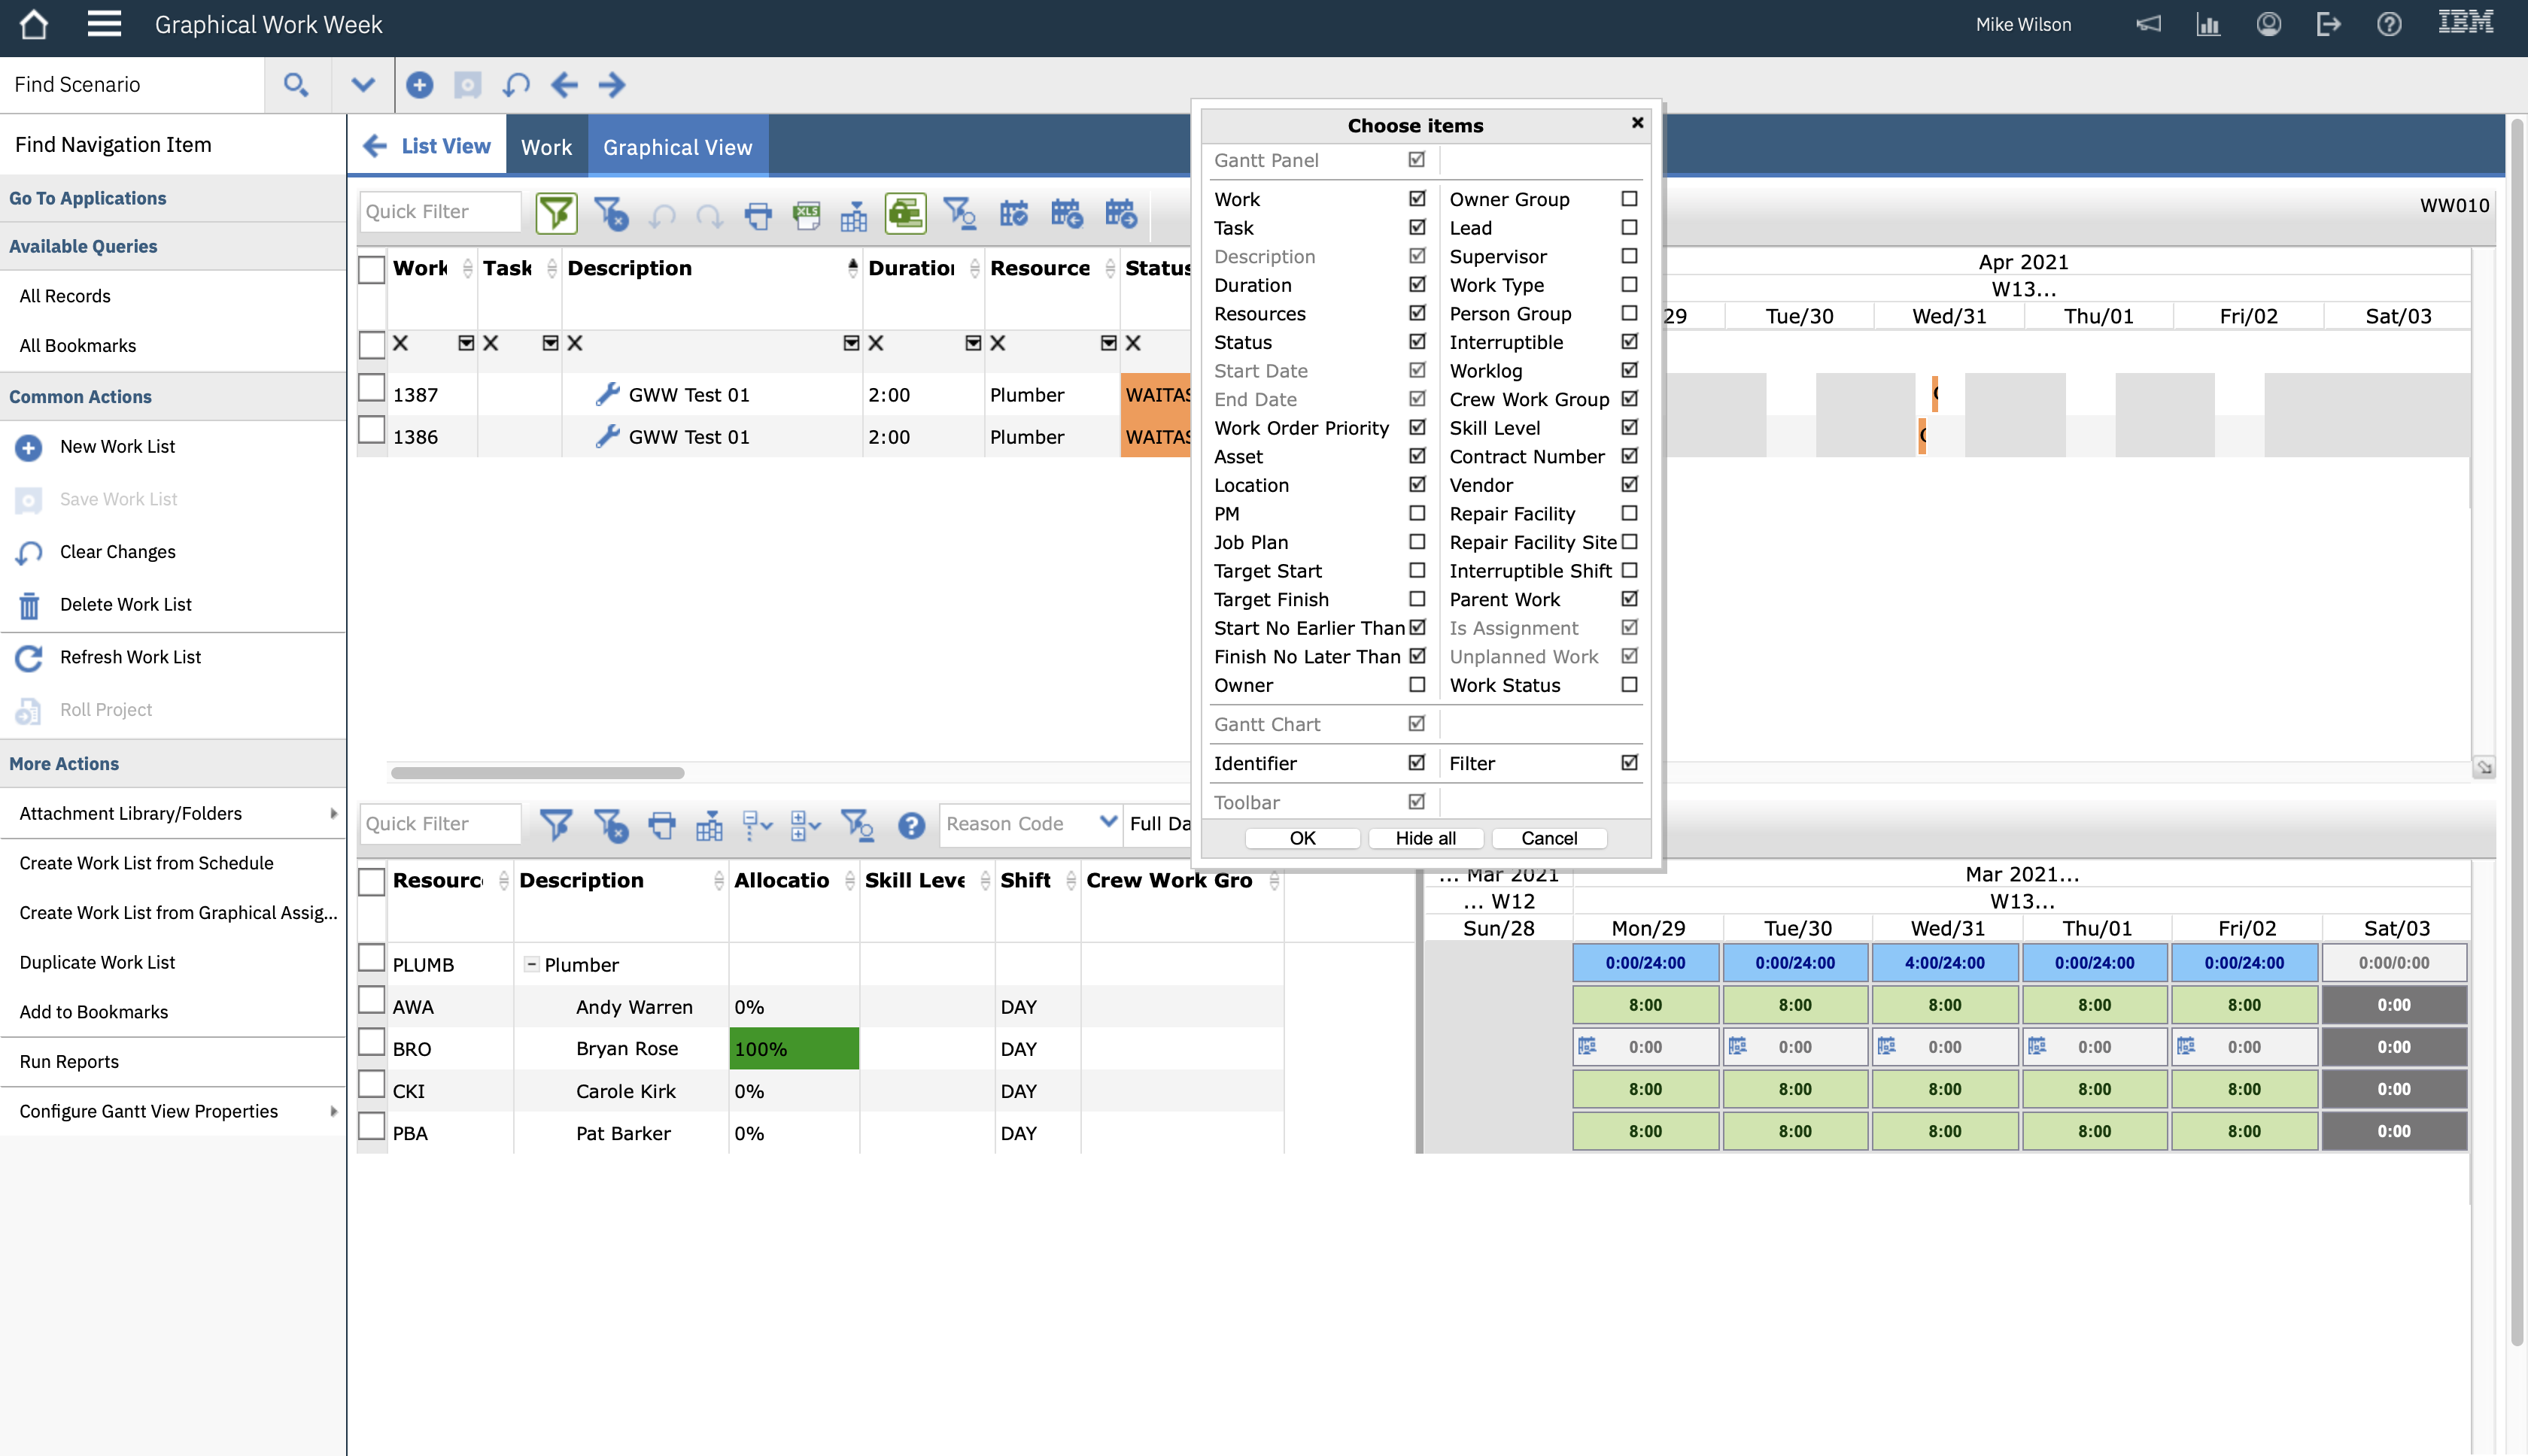Click the green lock Gantt icon
The height and width of the screenshot is (1456, 2528).
pos(904,213)
